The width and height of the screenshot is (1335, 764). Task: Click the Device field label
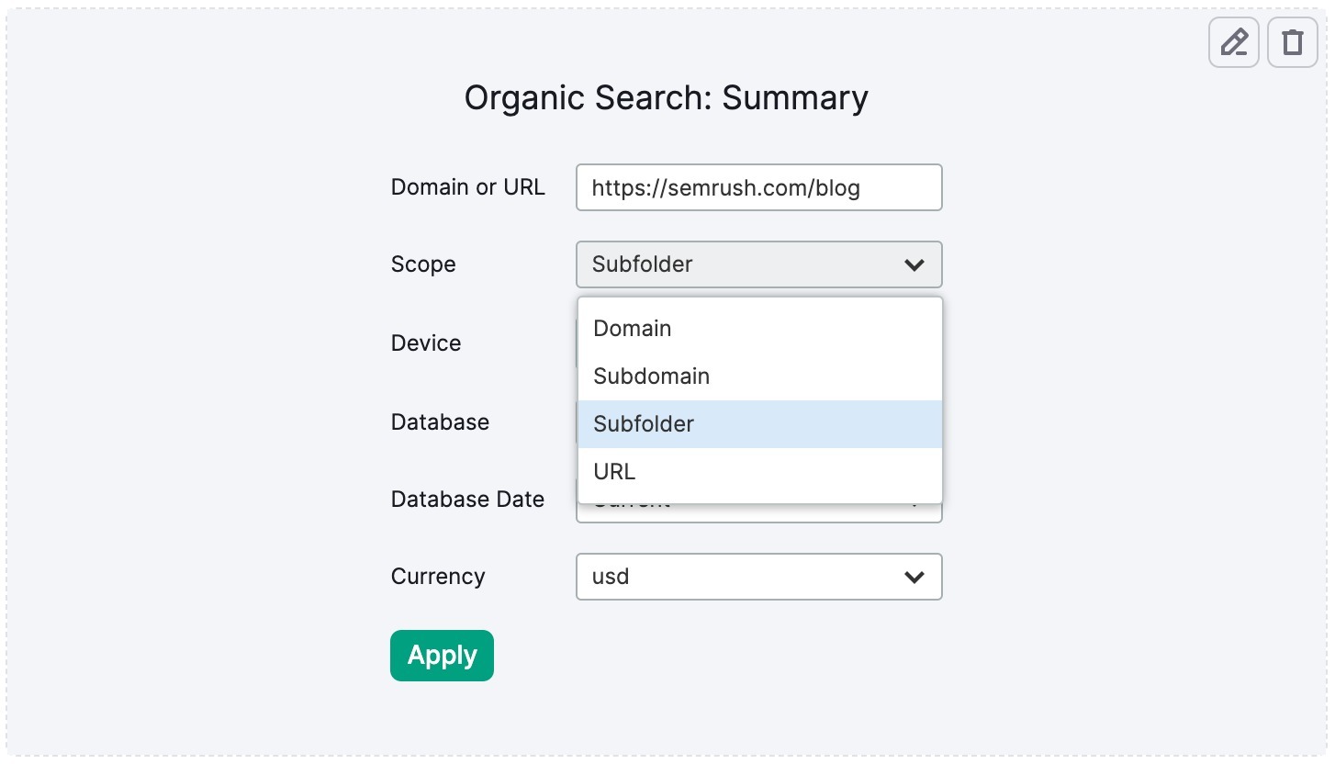point(426,343)
